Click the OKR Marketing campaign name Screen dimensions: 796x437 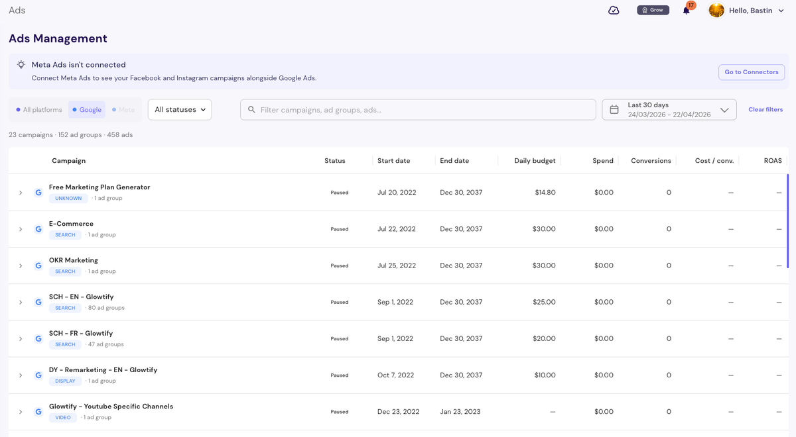(74, 260)
